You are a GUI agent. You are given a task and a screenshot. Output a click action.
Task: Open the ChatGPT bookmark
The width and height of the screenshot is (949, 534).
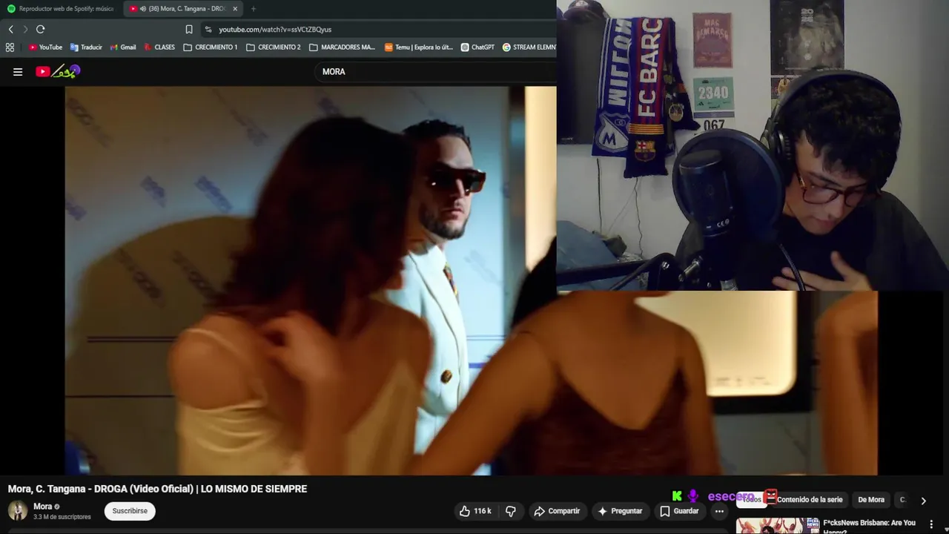[477, 47]
